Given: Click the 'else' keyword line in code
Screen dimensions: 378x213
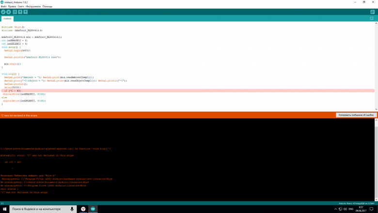Looking at the screenshot, I should tap(4, 98).
